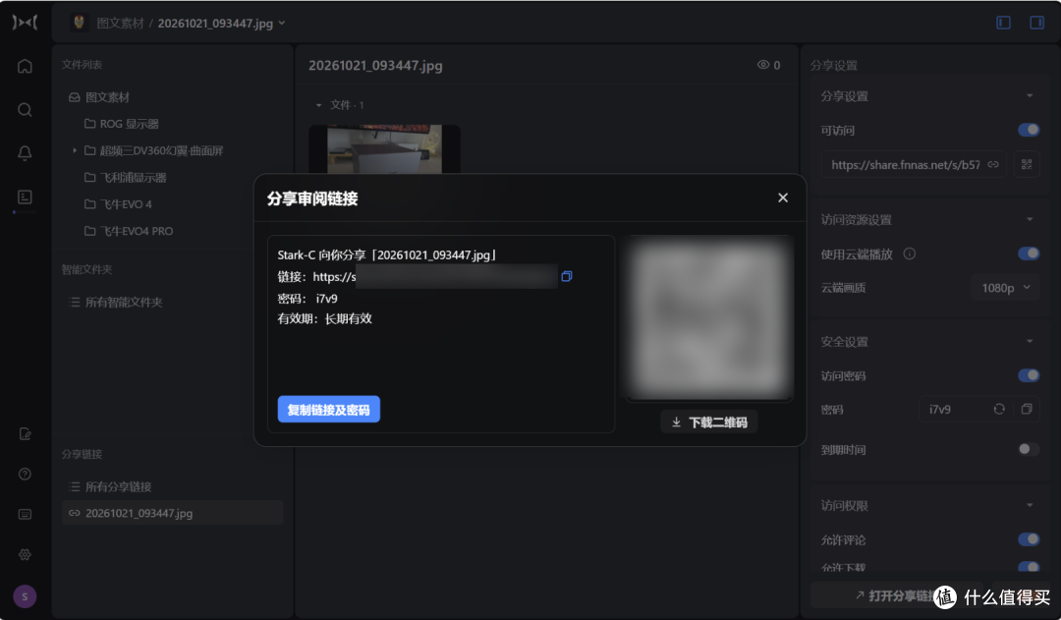This screenshot has width=1061, height=620.
Task: Toggle the 使用云端播放 switch
Action: (x=1029, y=254)
